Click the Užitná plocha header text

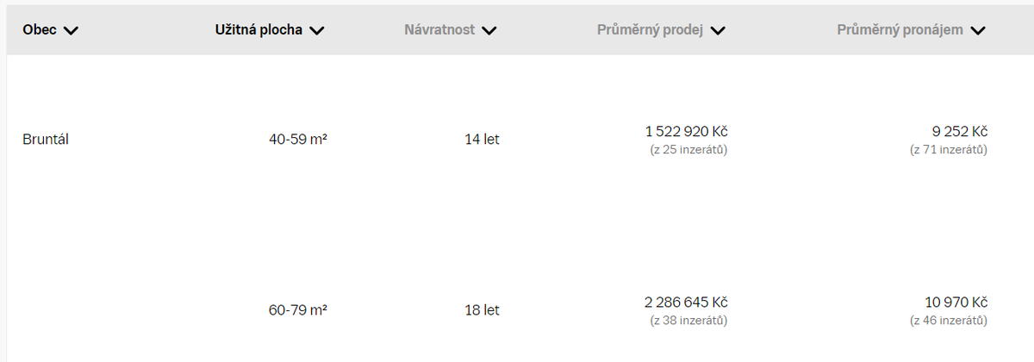[258, 30]
